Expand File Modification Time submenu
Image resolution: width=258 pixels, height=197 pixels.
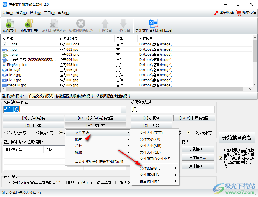(x=155, y=175)
